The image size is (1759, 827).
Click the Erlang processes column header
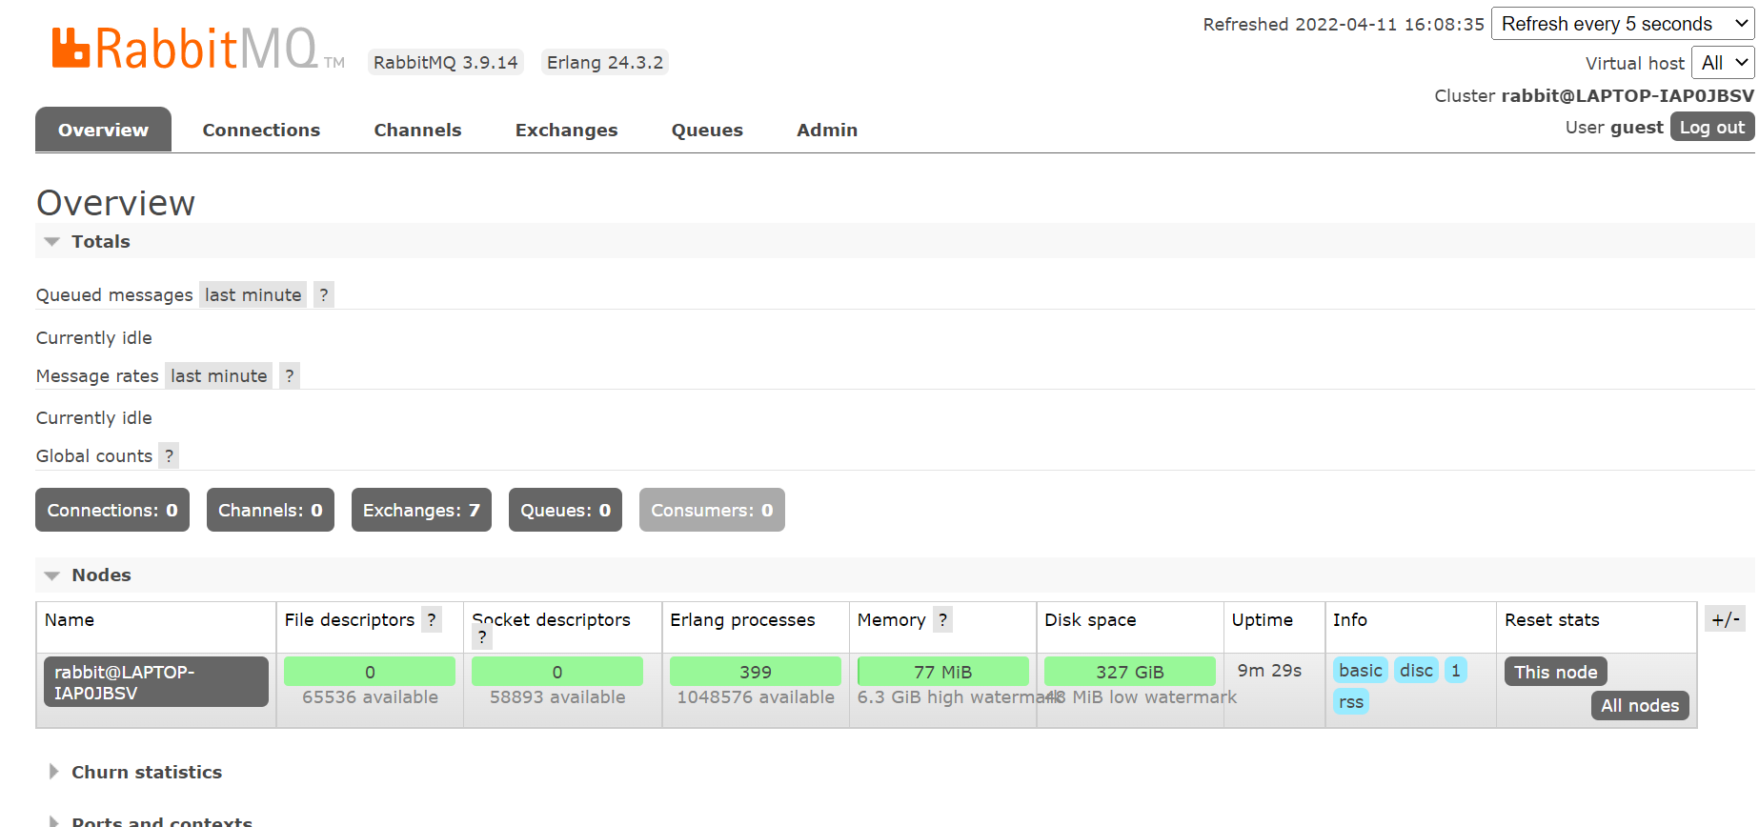pos(742,620)
